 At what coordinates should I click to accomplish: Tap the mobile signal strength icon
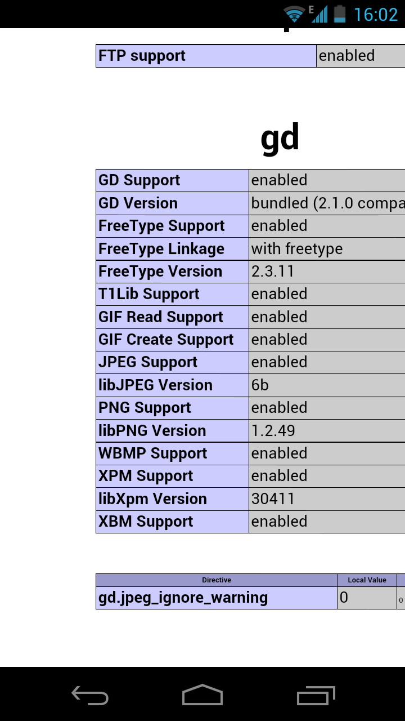319,14
